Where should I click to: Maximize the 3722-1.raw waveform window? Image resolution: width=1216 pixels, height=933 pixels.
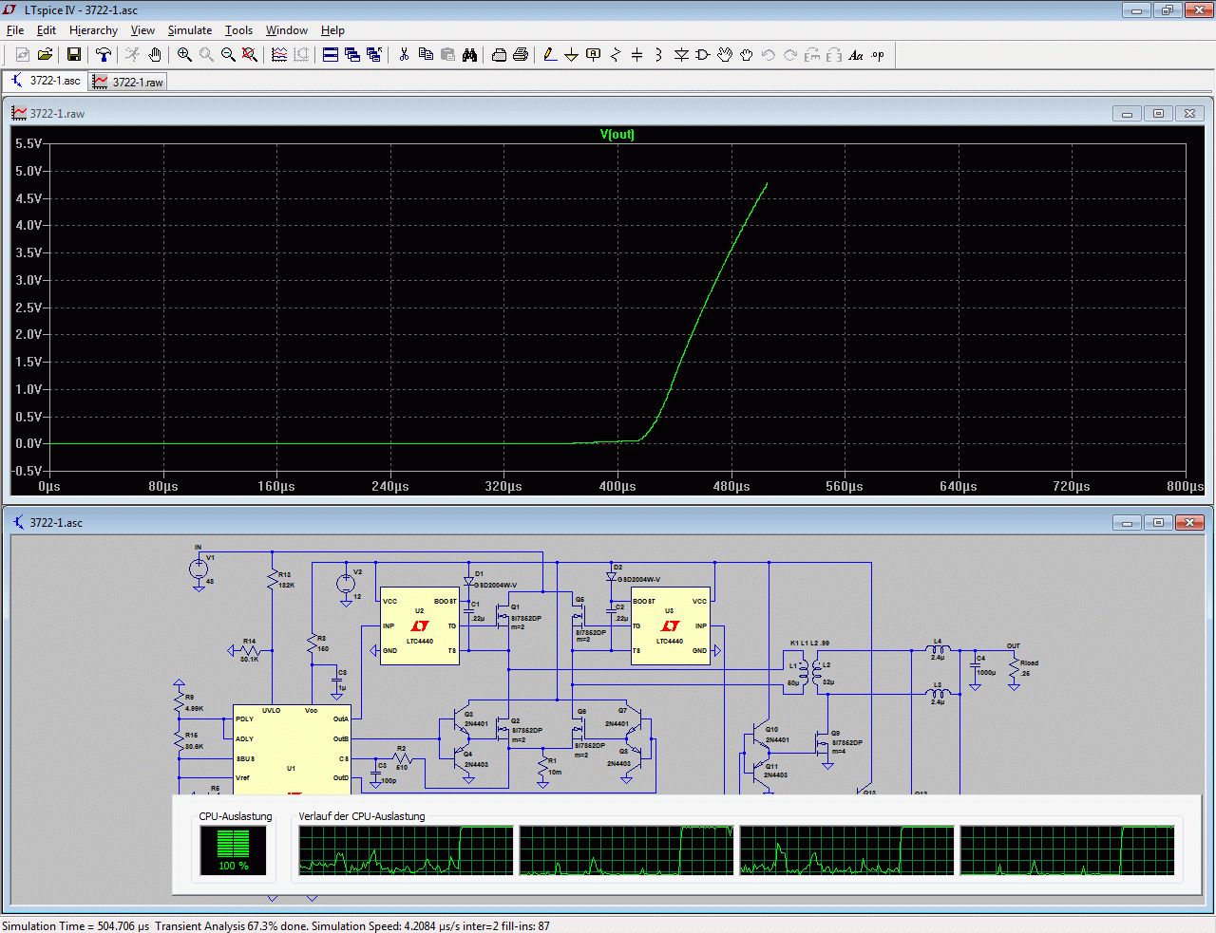click(x=1158, y=114)
